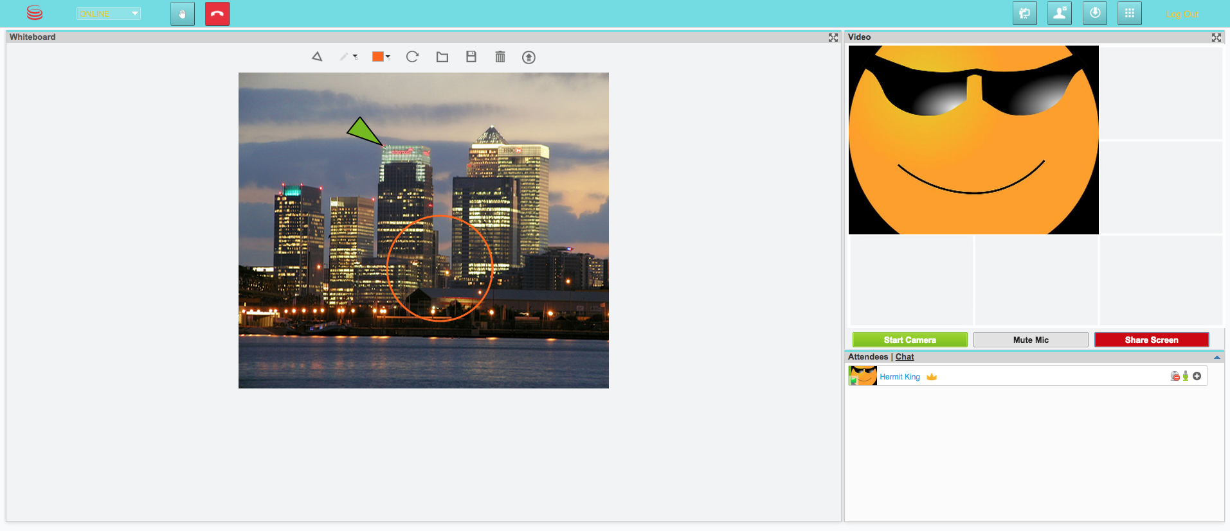The height and width of the screenshot is (531, 1230).
Task: Expand the pencil tool dropdown arrow
Action: click(356, 57)
